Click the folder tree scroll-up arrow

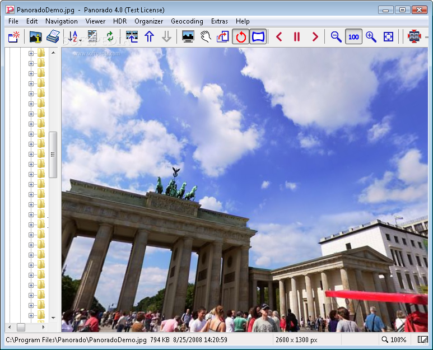pyautogui.click(x=53, y=53)
